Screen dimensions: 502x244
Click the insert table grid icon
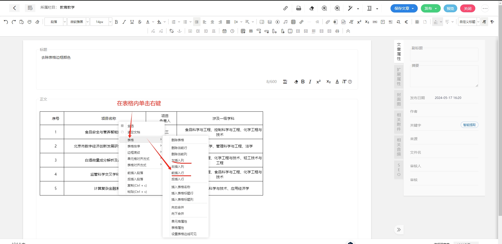pos(293,22)
